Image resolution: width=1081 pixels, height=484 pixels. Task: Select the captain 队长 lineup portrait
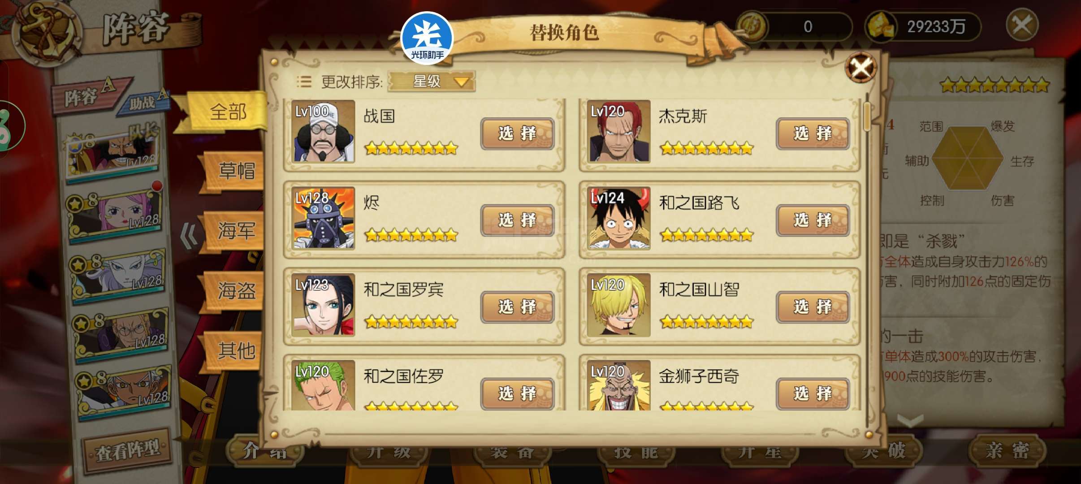(111, 155)
